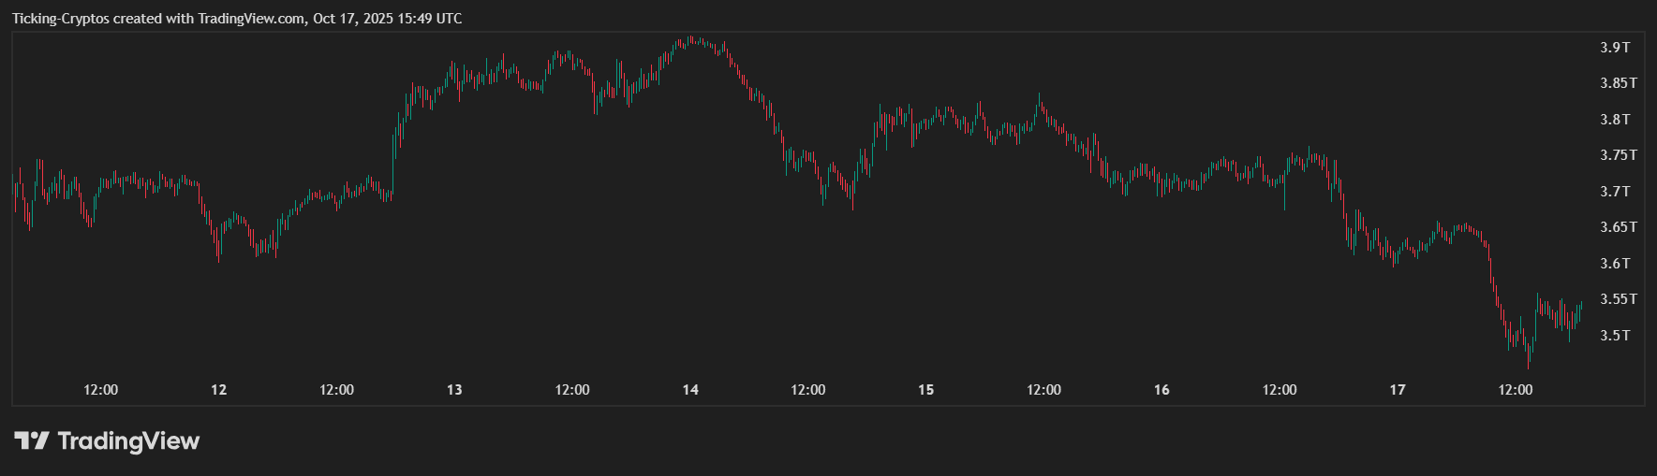Viewport: 1657px width, 476px height.
Task: Click the 3.65T price axis label
Action: point(1618,227)
